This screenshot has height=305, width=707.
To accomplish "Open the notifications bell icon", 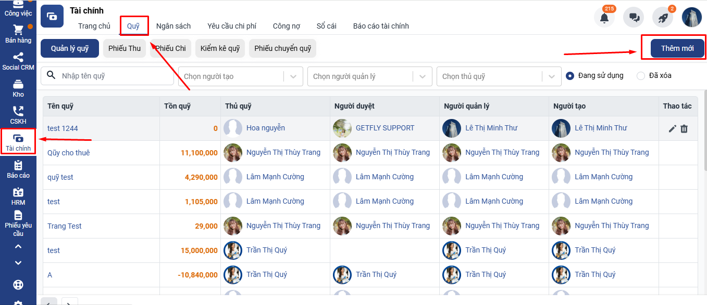I will point(604,18).
